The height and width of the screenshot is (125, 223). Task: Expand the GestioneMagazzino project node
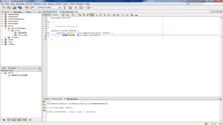[x=2, y=19]
